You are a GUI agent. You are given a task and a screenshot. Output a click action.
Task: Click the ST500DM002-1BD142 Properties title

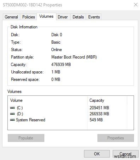click(x=32, y=5)
